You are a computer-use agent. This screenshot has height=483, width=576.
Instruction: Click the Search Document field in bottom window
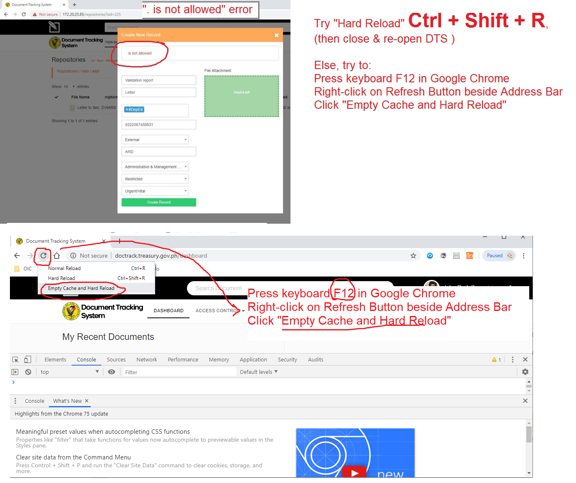coord(290,288)
